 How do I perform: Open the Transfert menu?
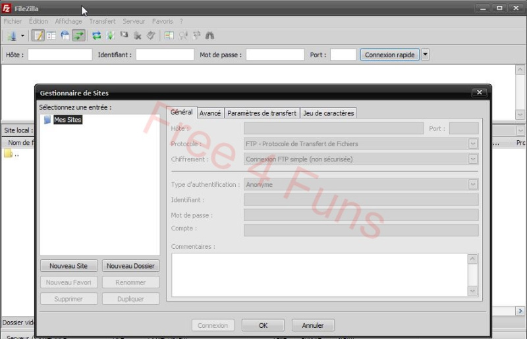[x=102, y=21]
